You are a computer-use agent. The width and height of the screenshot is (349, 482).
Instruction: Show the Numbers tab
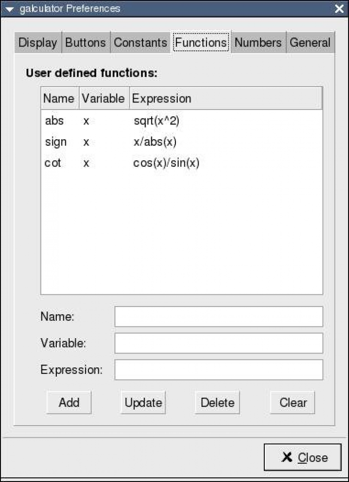click(258, 43)
